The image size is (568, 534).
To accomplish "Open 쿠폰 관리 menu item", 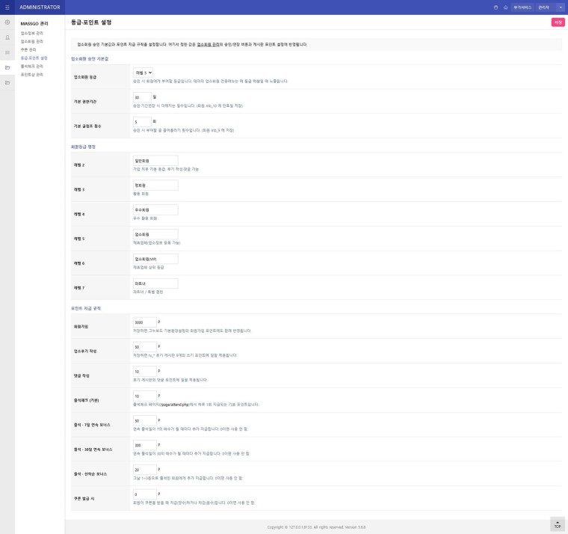I will pos(28,49).
